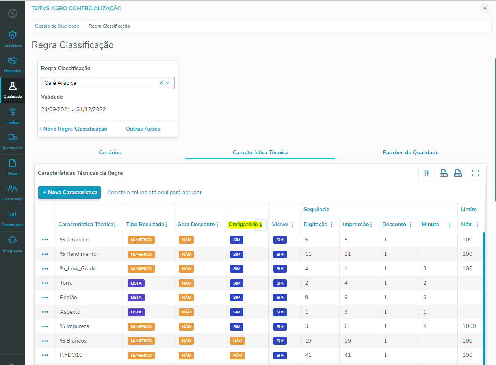
Task: Click Gera Desconto NÃO badge for % Rendimento
Action: point(186,254)
